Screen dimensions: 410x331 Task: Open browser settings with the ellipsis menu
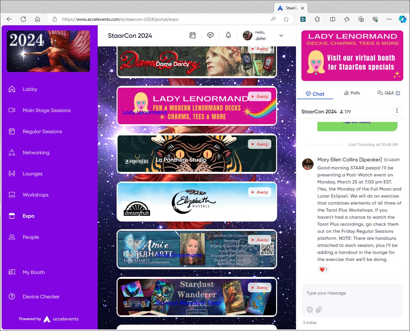(x=389, y=19)
